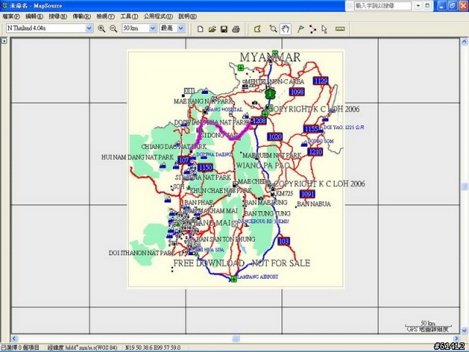Open the 50 km zoom scale dropdown
The width and height of the screenshot is (469, 352).
(x=153, y=28)
